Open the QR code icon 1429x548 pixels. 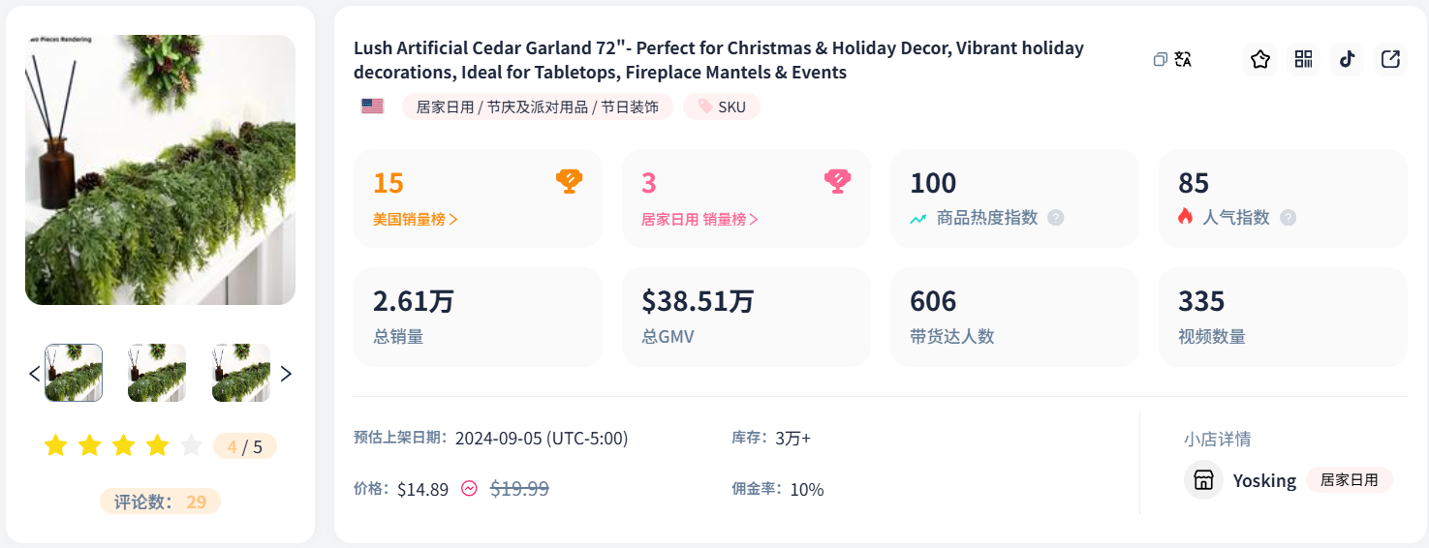point(1303,60)
